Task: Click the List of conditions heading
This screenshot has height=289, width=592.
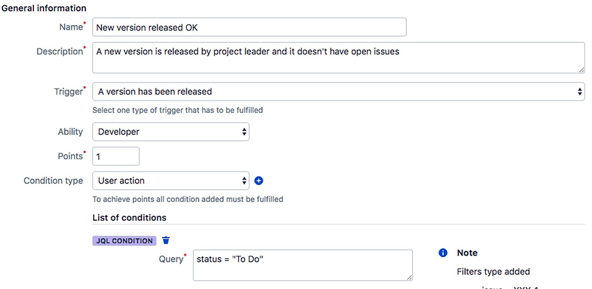Action: coord(129,218)
